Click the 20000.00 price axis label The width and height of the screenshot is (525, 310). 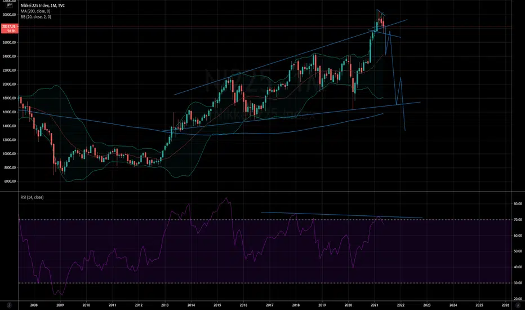coord(10,85)
